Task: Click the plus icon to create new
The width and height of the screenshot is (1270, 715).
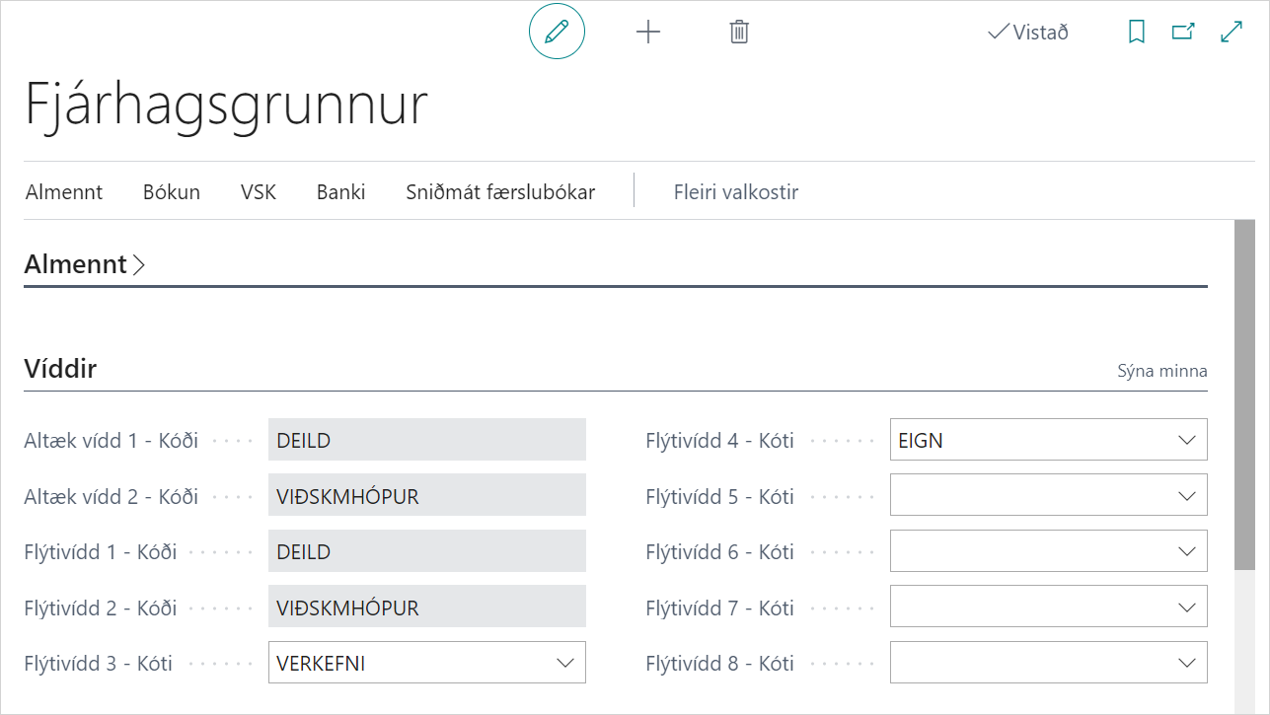Action: (647, 33)
